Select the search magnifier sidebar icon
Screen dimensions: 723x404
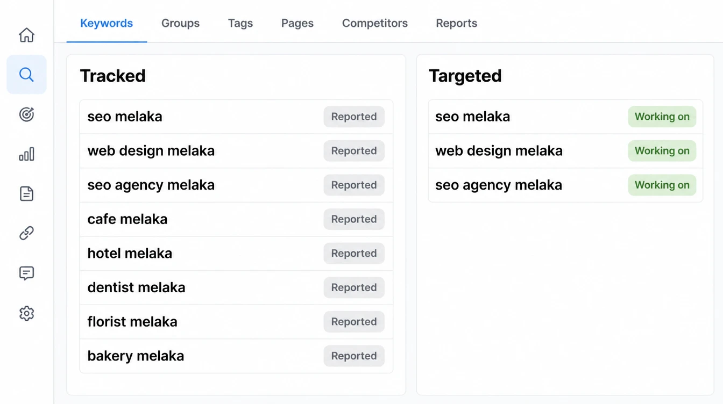[26, 75]
